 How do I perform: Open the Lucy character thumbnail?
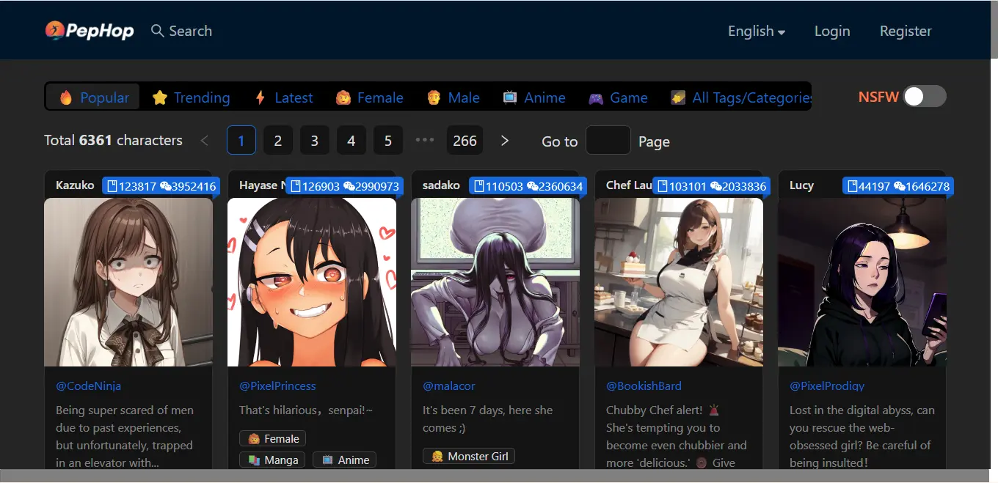(862, 282)
